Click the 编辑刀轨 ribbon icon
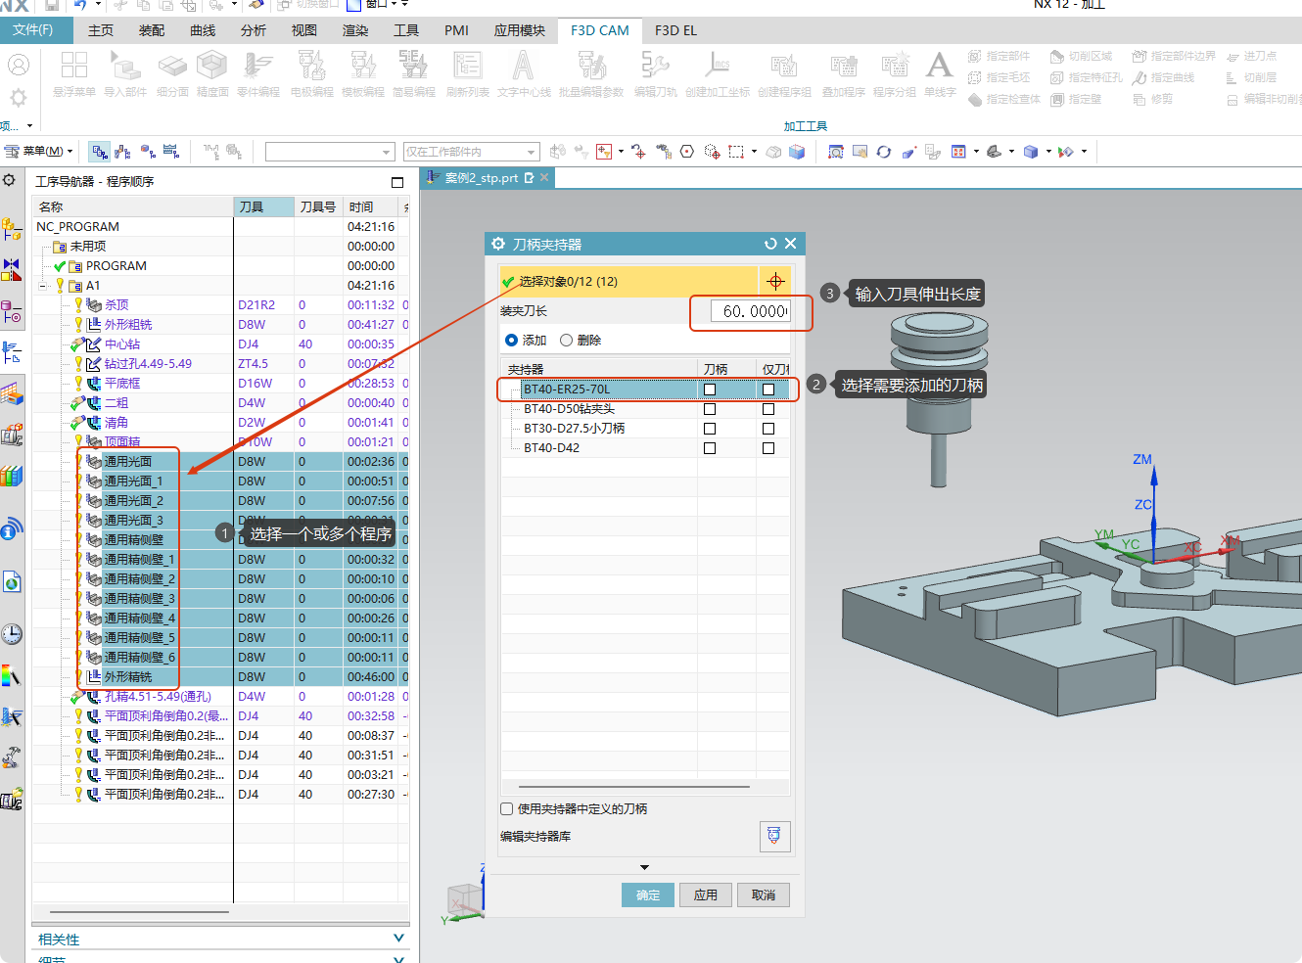 (x=655, y=67)
